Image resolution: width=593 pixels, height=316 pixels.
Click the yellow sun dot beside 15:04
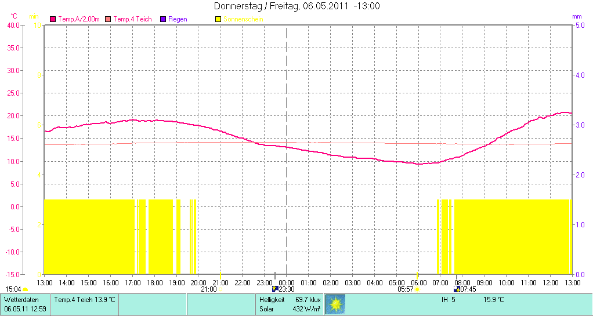25,289
